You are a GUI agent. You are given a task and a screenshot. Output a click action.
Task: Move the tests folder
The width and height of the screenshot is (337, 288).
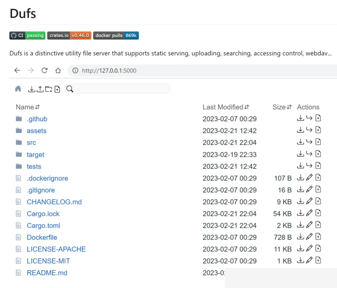309,165
